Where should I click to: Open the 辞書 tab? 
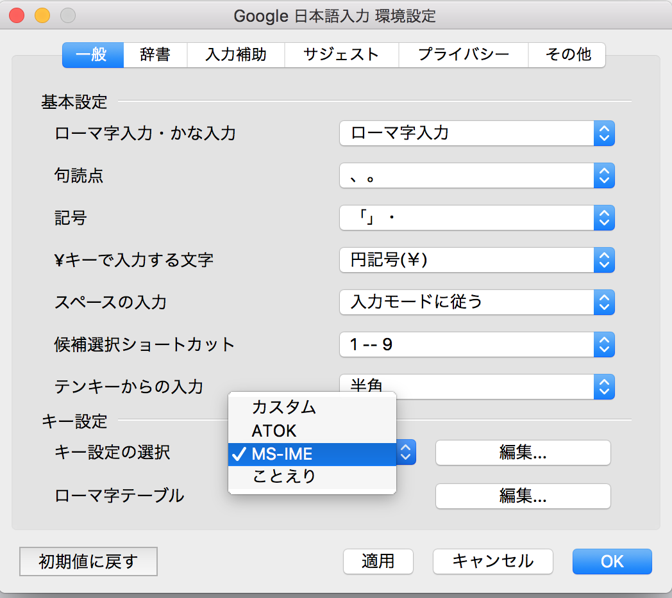(155, 55)
